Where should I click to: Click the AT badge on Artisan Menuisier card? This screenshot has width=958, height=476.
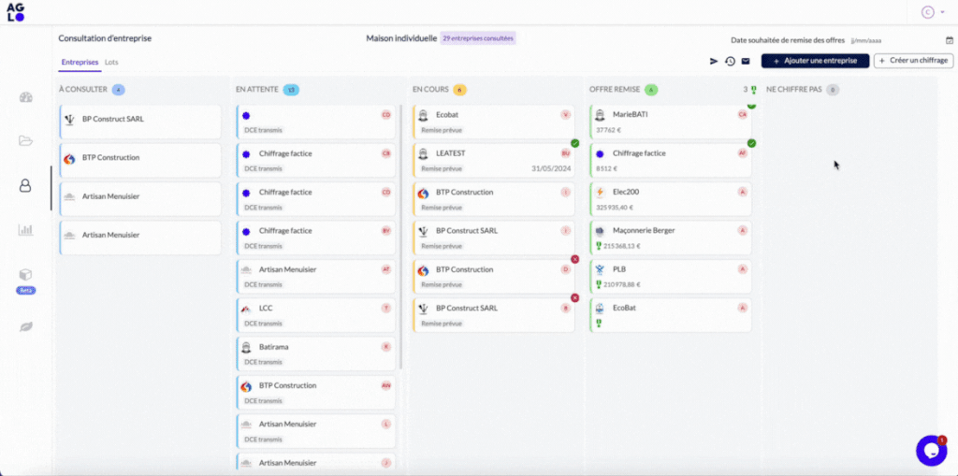tap(386, 269)
